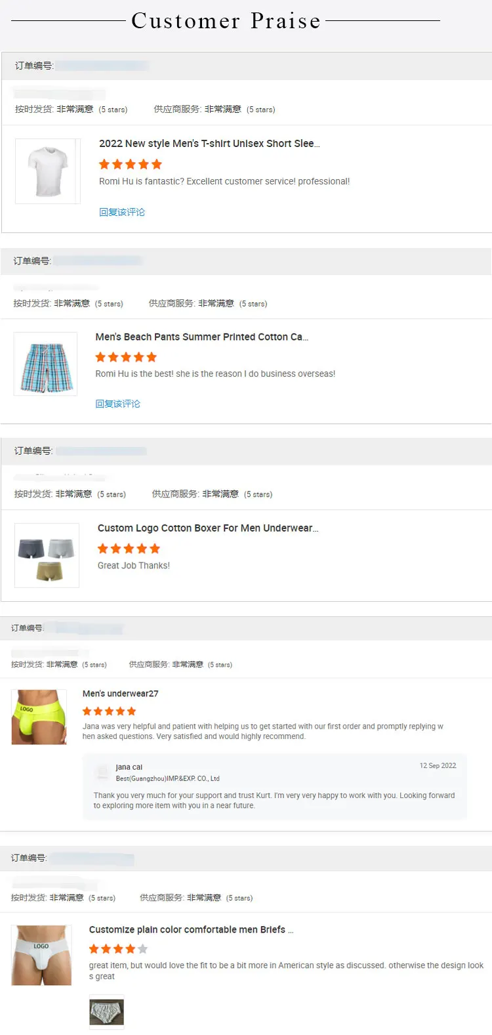The image size is (492, 1035).
Task: Click the white briefs LOGO product image
Action: pyautogui.click(x=41, y=955)
